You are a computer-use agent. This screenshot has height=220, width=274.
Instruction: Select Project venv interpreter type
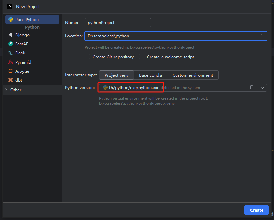[117, 75]
